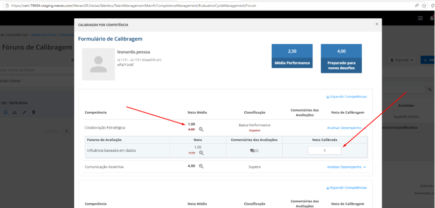The image size is (435, 208).
Task: Click the Avaliador column header in background
Action: (407, 105)
